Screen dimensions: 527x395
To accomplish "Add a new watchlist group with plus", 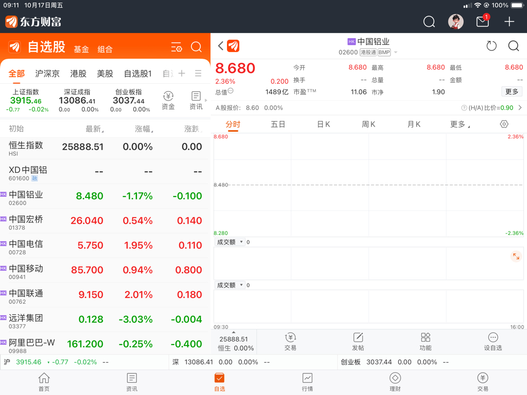I will click(x=182, y=73).
